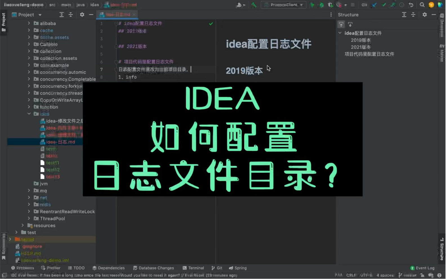
Task: Open Structure panel gear settings
Action: click(x=425, y=15)
